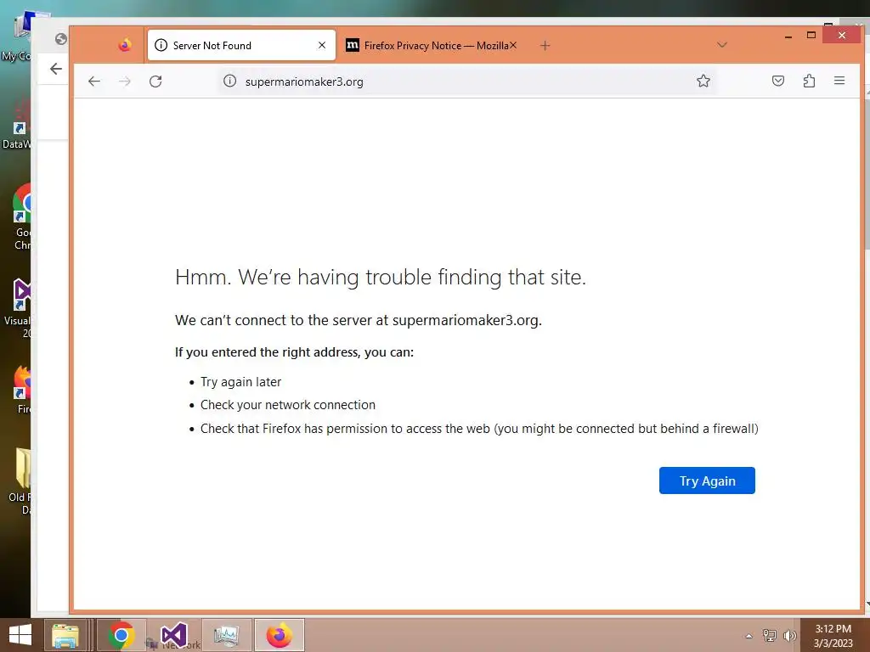
Task: Click the Try Again button
Action: click(707, 481)
